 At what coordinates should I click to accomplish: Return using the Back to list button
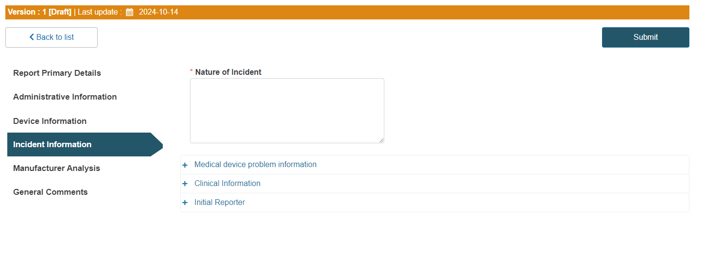click(x=52, y=37)
